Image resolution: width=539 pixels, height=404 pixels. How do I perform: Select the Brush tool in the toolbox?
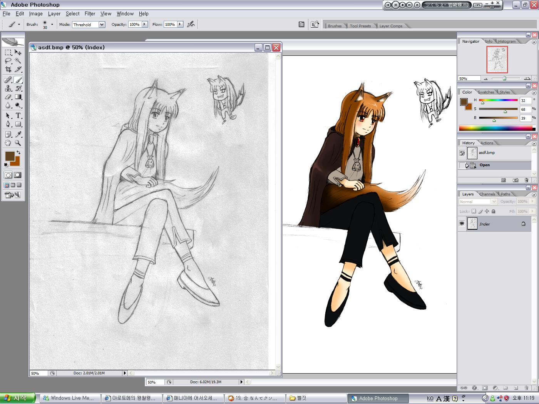click(18, 80)
